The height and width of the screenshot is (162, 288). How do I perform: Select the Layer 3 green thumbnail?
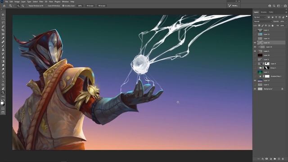260,72
